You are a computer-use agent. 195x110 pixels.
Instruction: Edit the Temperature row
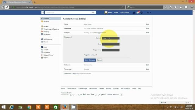click(x=147, y=69)
